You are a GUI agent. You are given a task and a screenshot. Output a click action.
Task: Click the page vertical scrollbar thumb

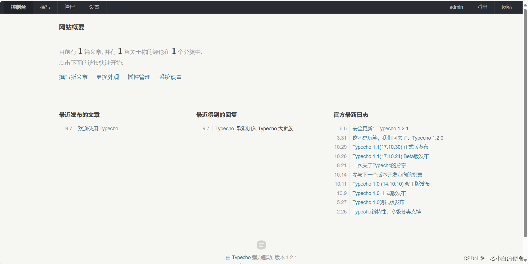[x=525, y=123]
